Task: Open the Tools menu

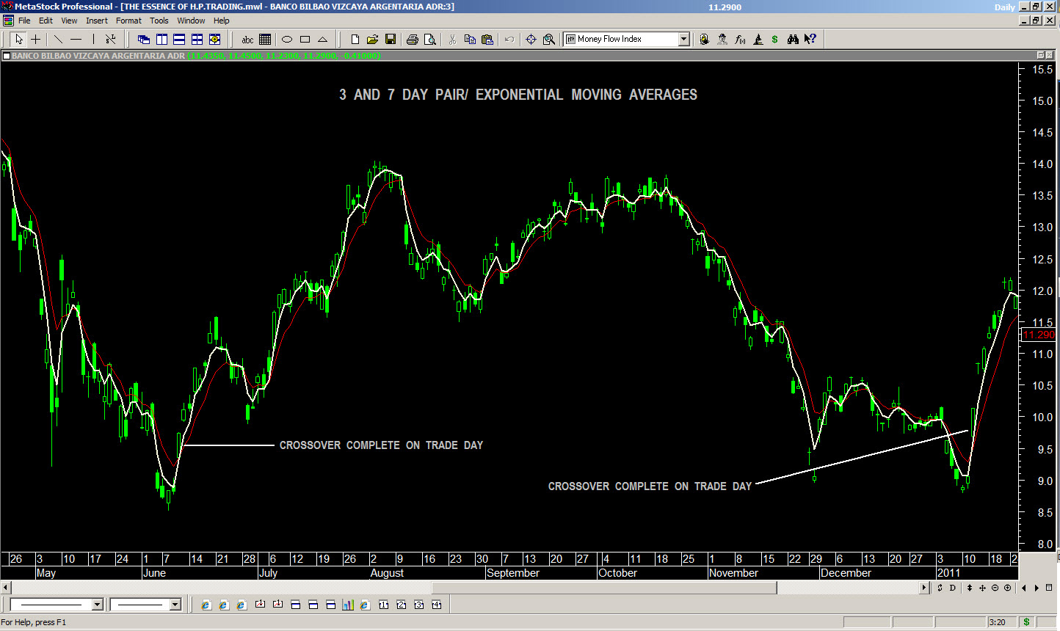Action: point(159,21)
